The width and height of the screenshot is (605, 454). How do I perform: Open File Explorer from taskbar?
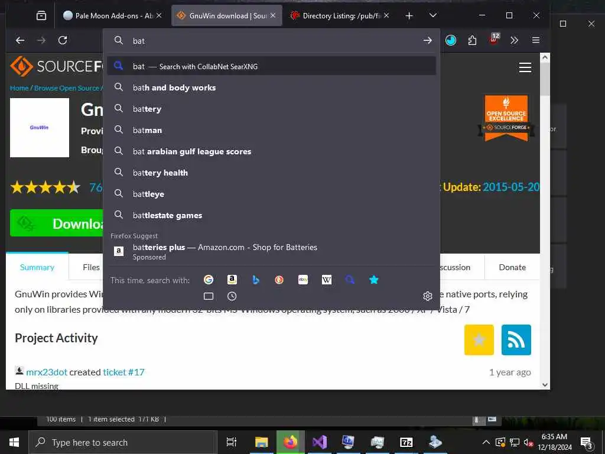coord(262,442)
